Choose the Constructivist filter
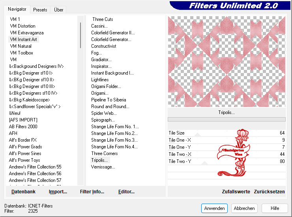Image resolution: width=292 pixels, height=217 pixels. coord(103,46)
